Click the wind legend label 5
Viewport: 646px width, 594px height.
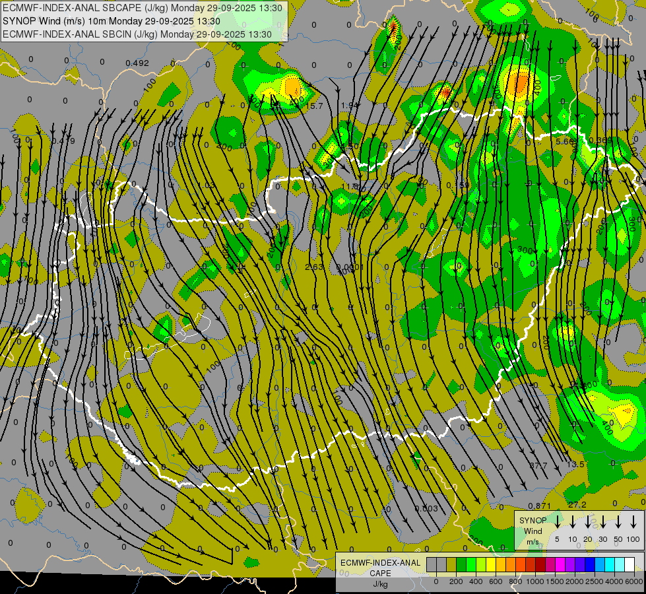point(558,540)
